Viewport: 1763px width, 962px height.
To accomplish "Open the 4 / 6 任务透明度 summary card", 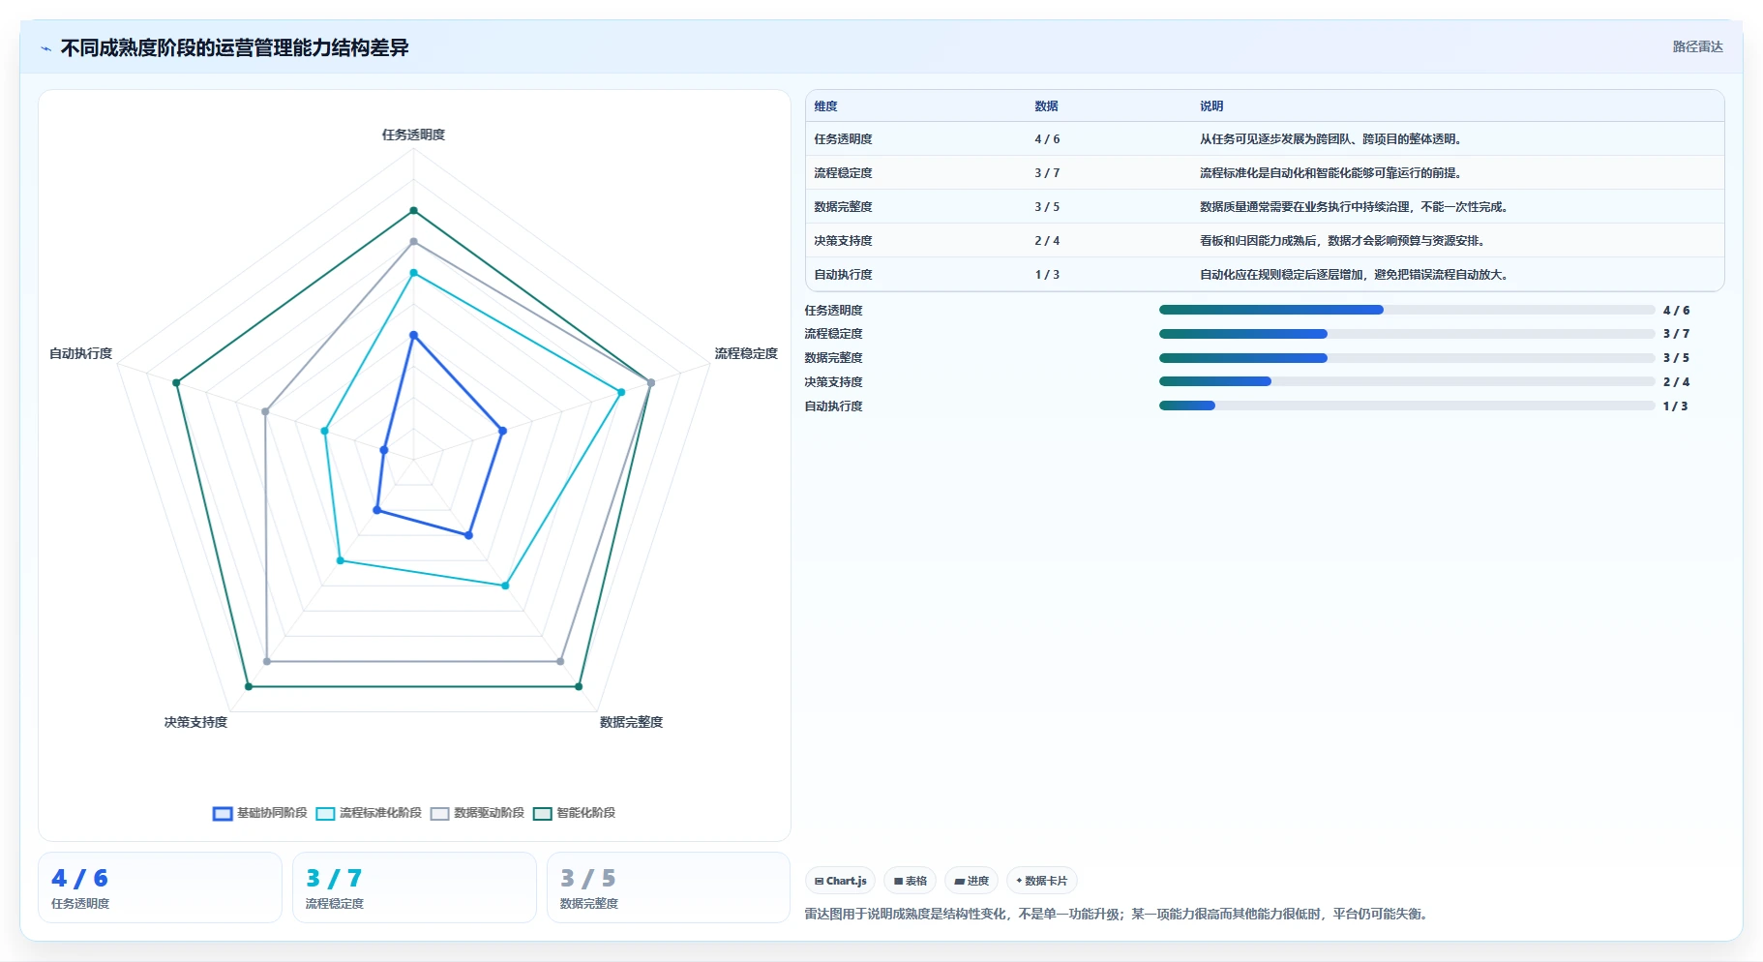I will [x=160, y=887].
